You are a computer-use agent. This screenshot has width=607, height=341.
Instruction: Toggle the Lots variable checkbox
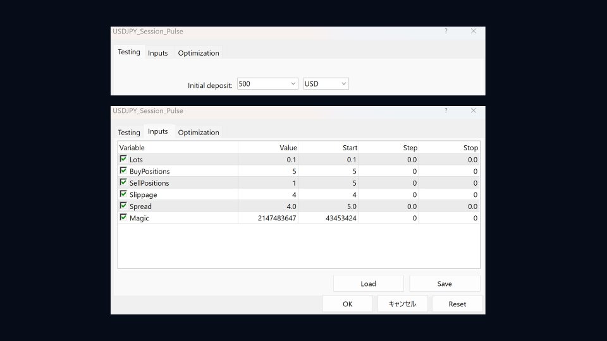123,159
